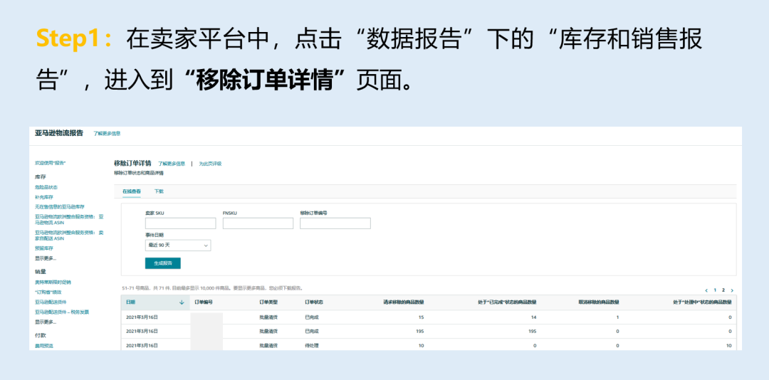Select 预留库存 in the sidebar
The width and height of the screenshot is (769, 380).
pyautogui.click(x=44, y=248)
